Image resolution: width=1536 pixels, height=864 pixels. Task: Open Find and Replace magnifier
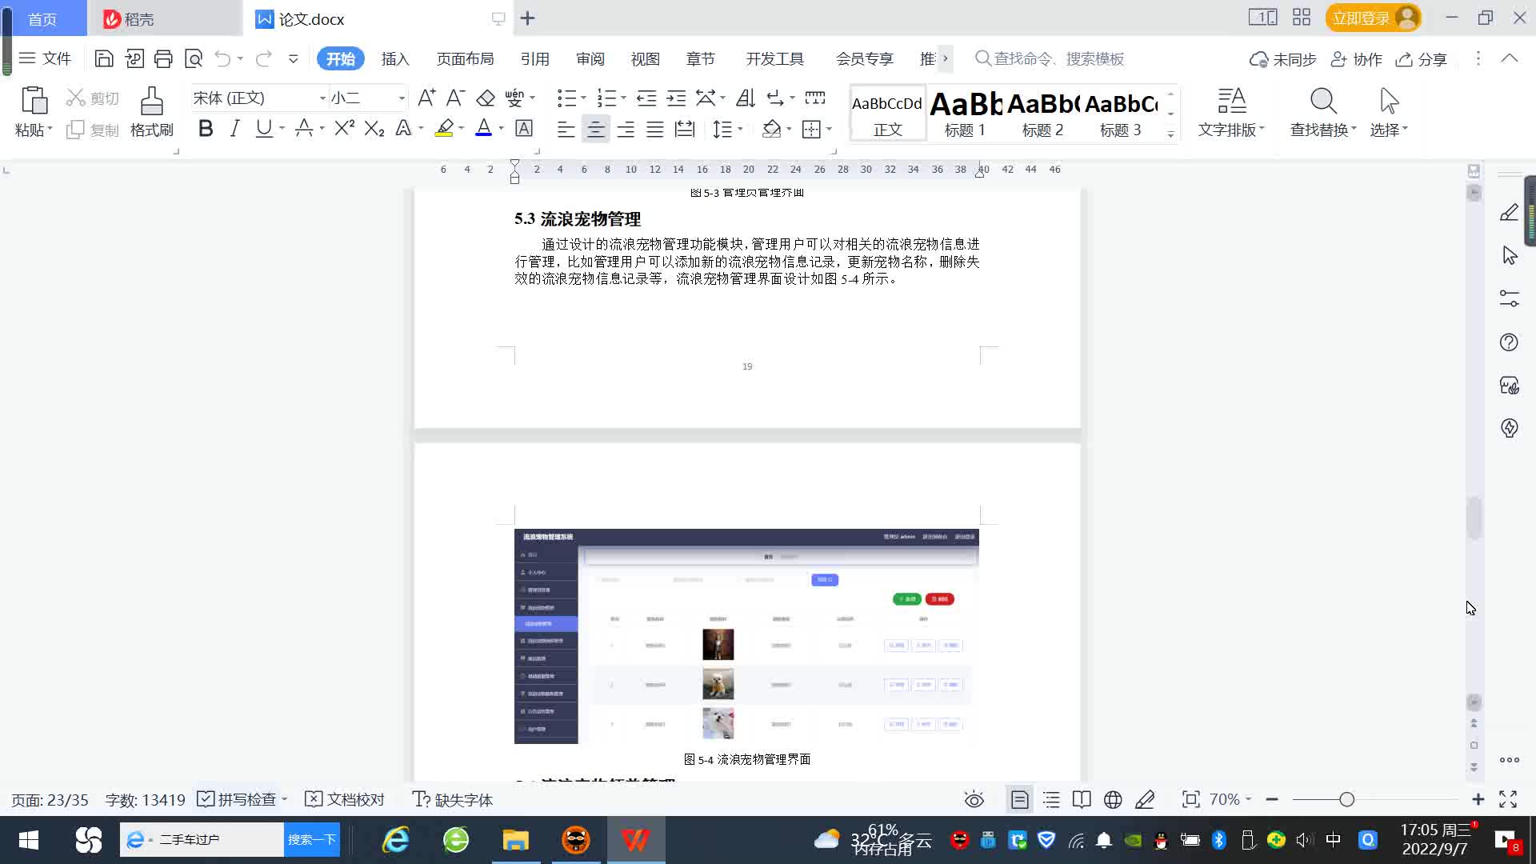[1323, 101]
